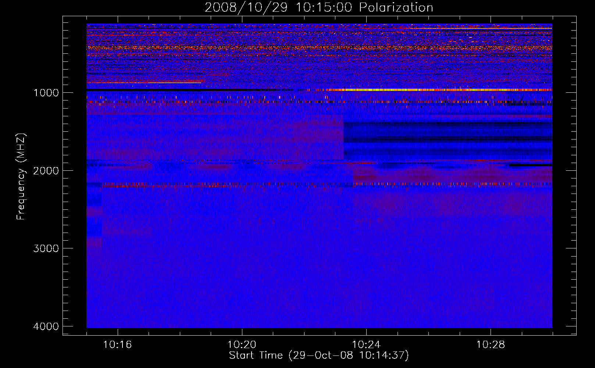Click the 2000 frequency tick label
595x368 pixels.
click(x=46, y=171)
